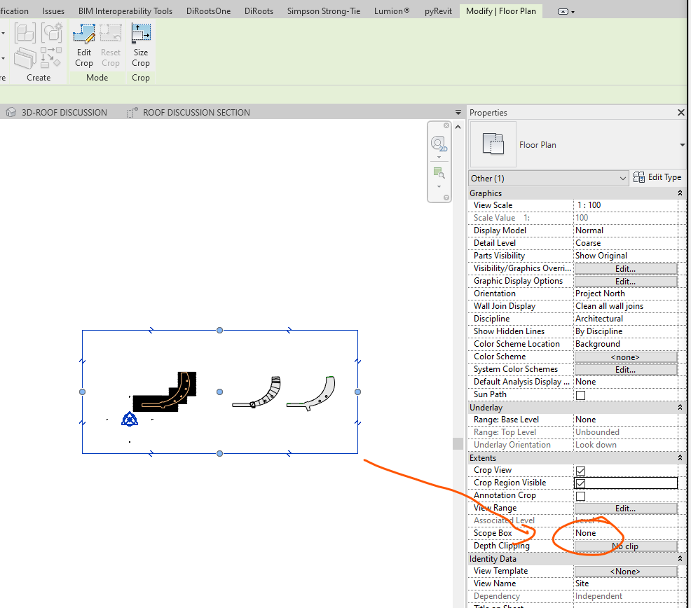Select the Color Scheme <none> value field
The height and width of the screenshot is (608, 691).
(x=625, y=357)
